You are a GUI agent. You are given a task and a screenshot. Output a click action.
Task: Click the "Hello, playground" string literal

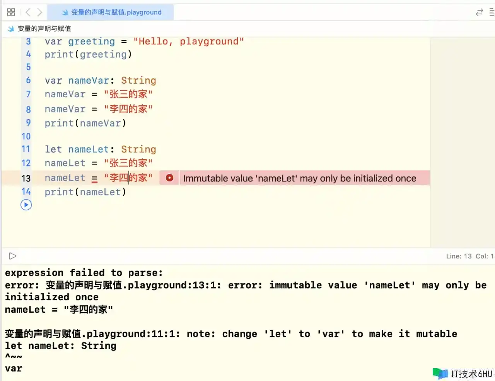pos(188,42)
